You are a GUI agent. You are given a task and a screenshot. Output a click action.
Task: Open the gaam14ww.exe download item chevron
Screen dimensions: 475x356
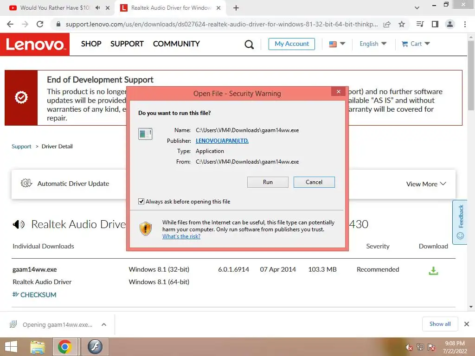[x=104, y=324]
